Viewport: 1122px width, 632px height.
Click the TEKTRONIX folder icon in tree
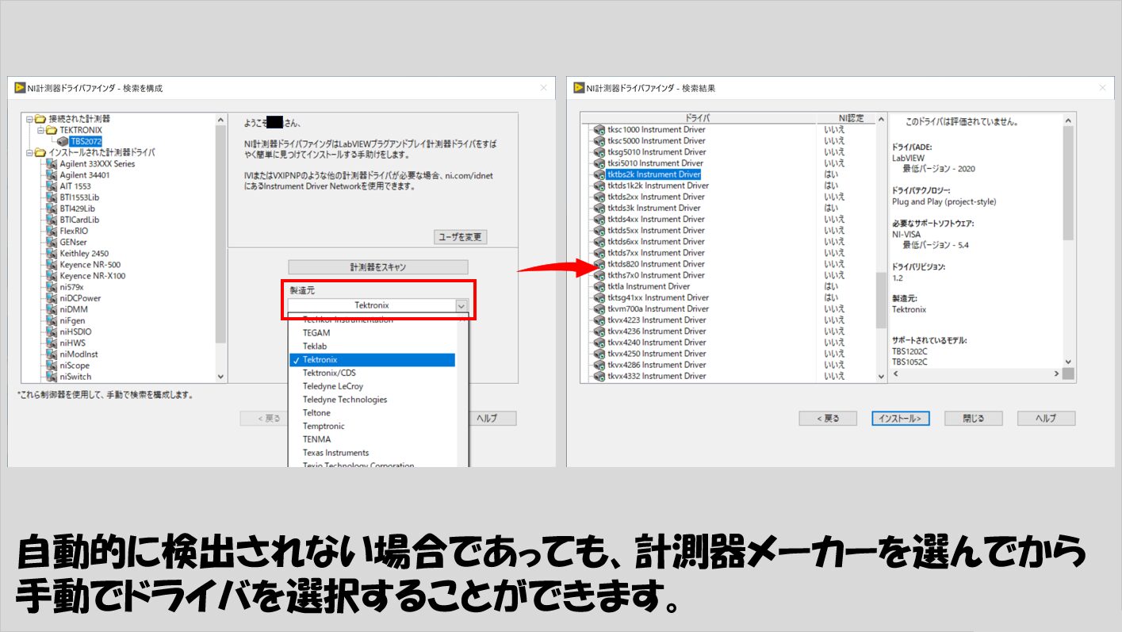click(51, 129)
